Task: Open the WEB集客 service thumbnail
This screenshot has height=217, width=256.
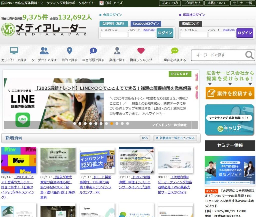Action: (175, 160)
